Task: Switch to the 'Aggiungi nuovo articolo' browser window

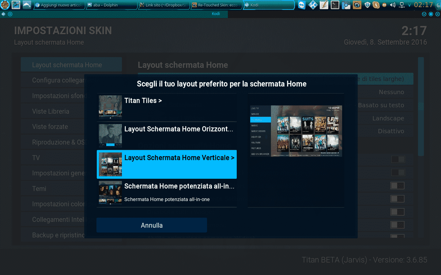Action: coord(59,5)
